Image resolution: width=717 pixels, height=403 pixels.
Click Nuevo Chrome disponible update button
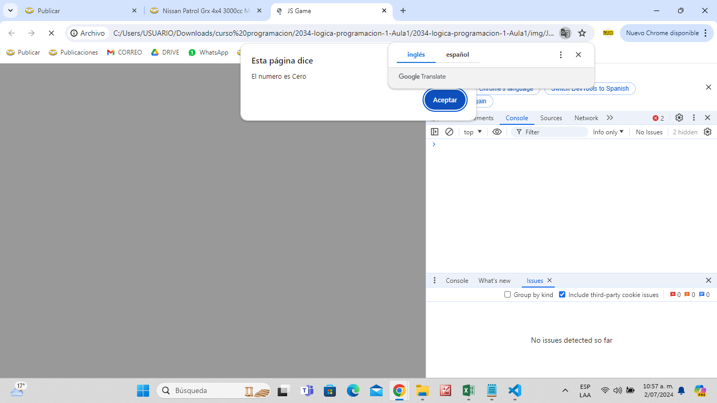[667, 33]
